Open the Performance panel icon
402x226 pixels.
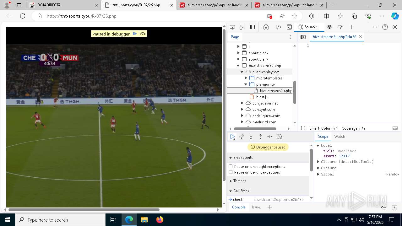[340, 27]
